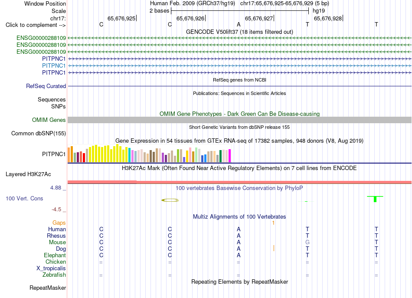Image resolution: width=412 pixels, height=298 pixels.
Task: Click PITPNC1 label beside GTEx expression bars
Action: [x=54, y=154]
